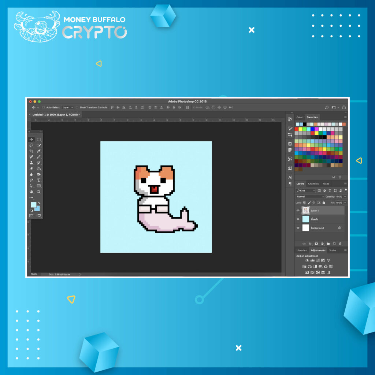Screen dimensions: 375x375
Task: Open the Color panel tab
Action: tap(300, 117)
